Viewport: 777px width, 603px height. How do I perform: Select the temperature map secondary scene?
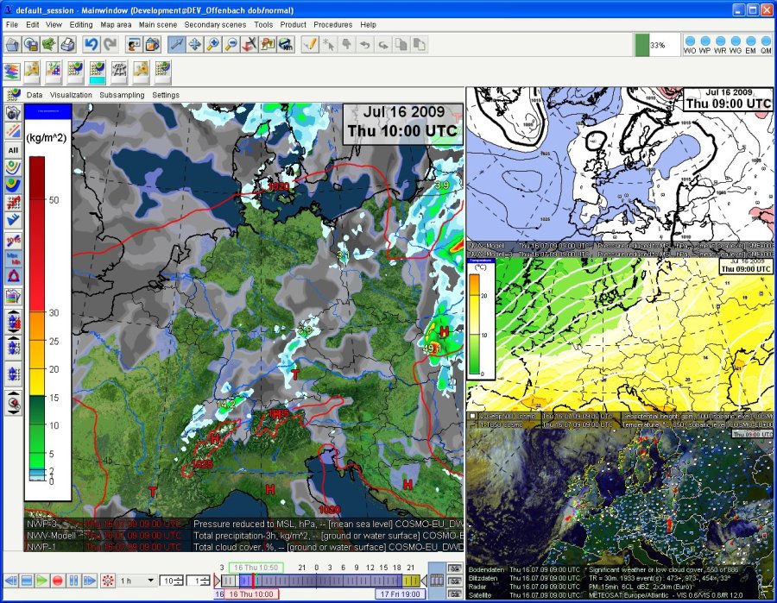pyautogui.click(x=620, y=342)
